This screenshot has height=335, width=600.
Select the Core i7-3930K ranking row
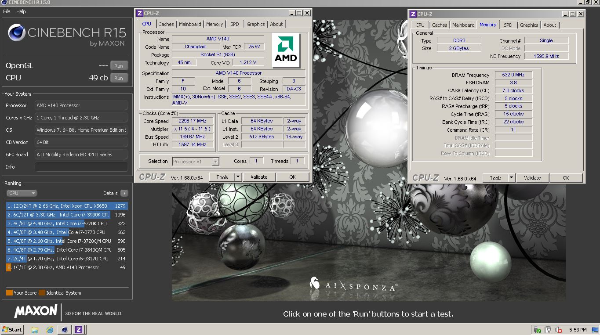67,215
